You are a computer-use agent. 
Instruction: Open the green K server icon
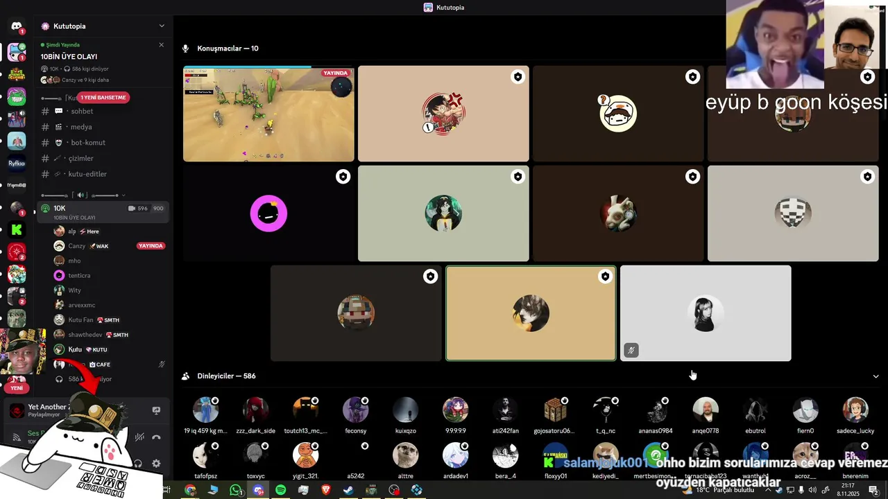17,230
